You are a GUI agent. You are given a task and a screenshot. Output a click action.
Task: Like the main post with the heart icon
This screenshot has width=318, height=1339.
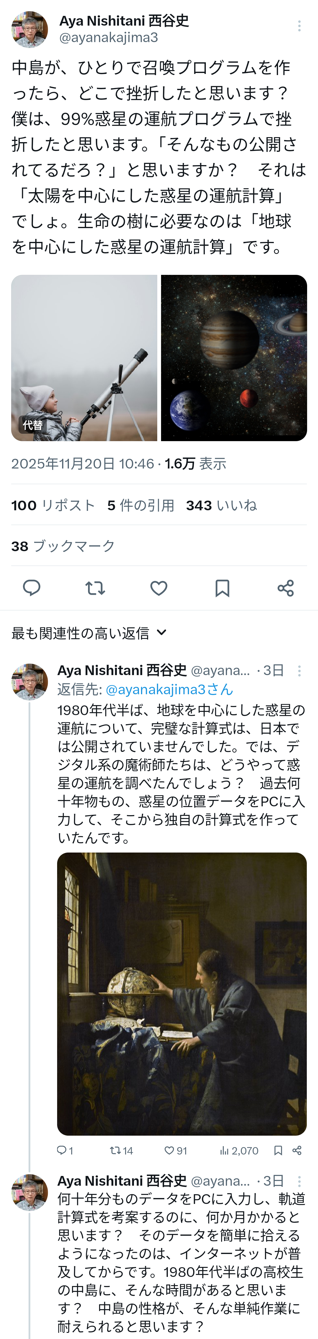coord(159,588)
